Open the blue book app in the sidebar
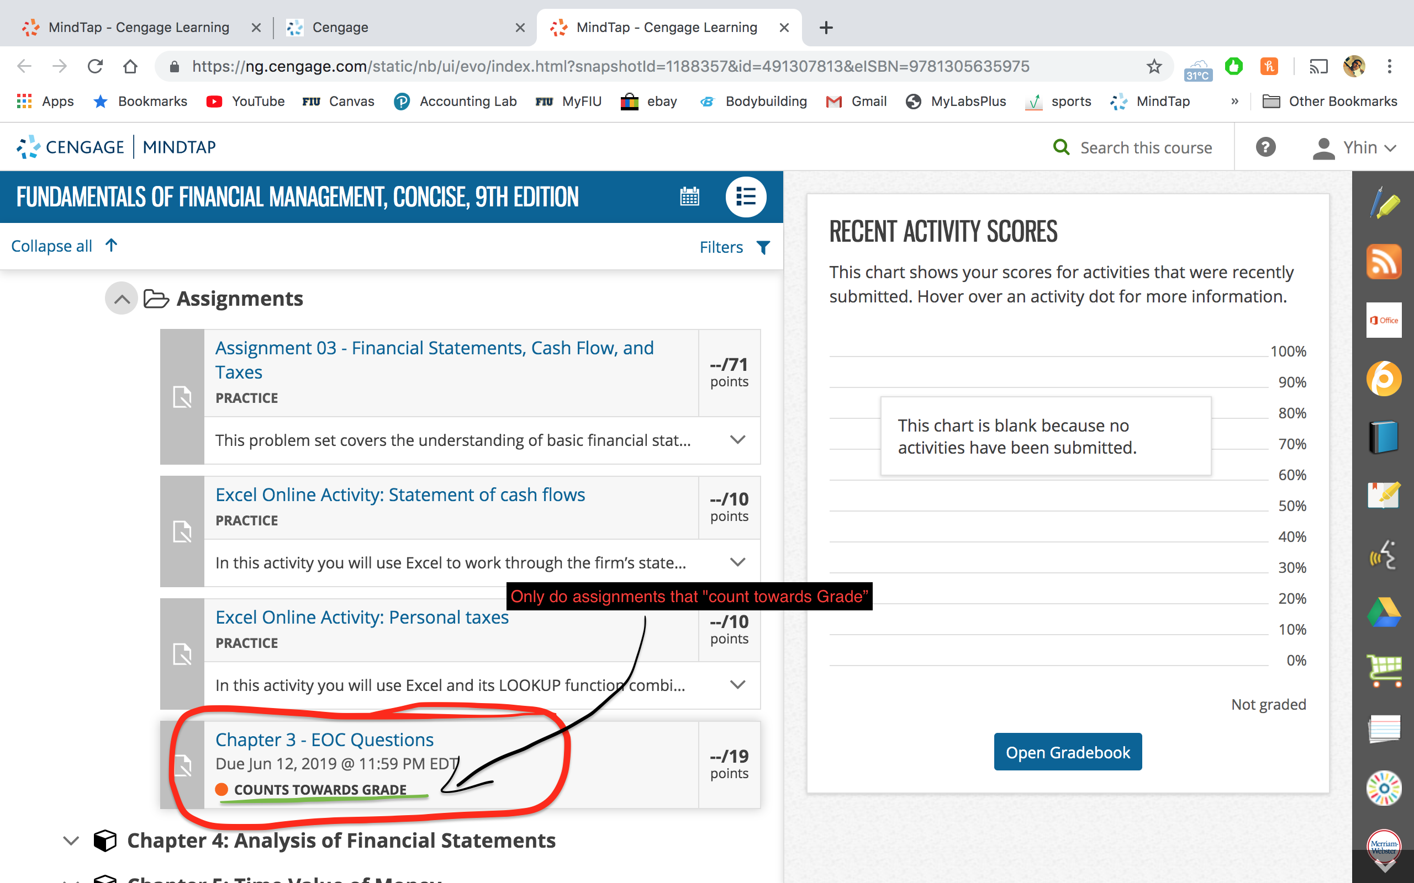 1384,437
